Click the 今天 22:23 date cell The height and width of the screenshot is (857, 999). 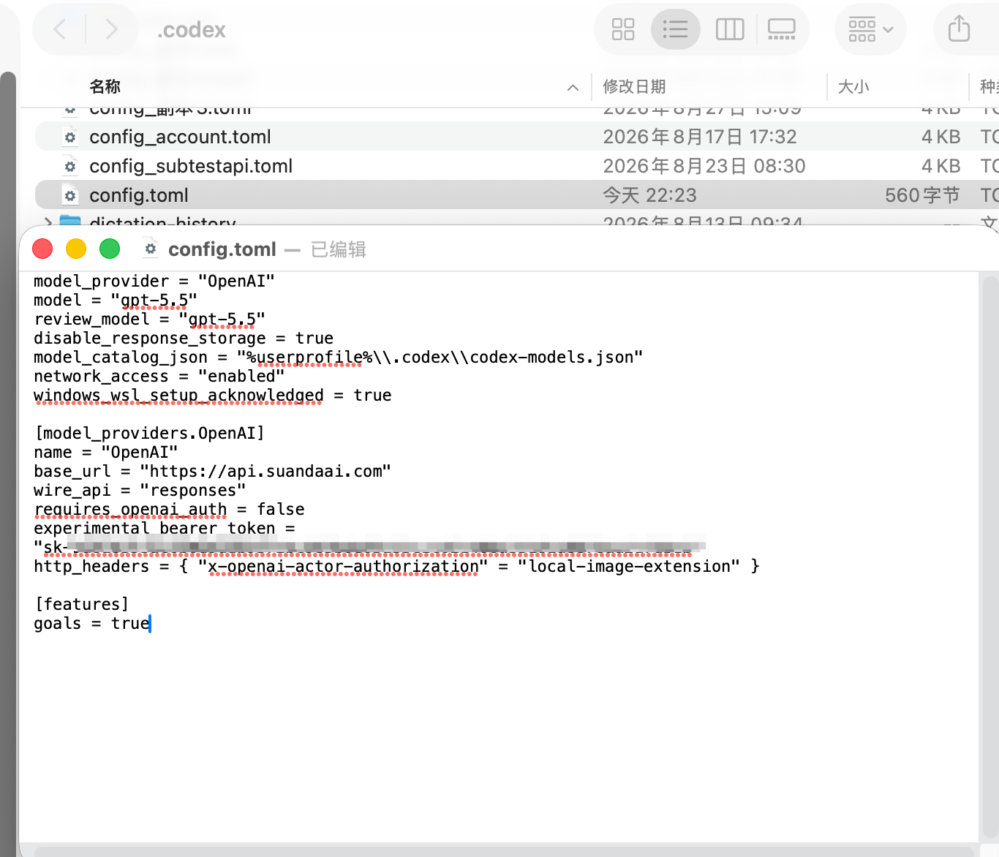(649, 195)
